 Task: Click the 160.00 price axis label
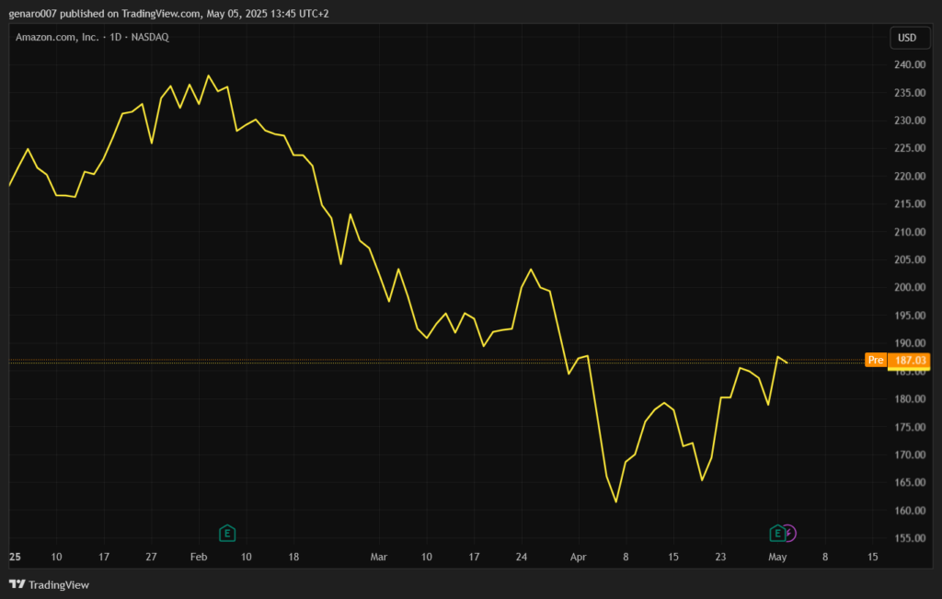pos(909,511)
